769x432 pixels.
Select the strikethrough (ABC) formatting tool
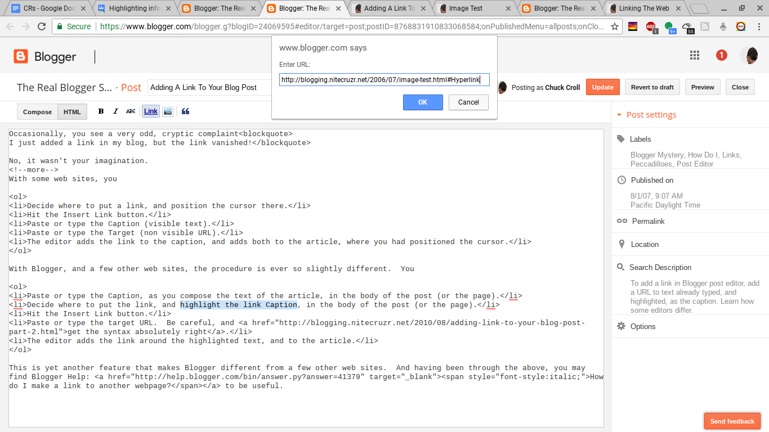click(131, 111)
